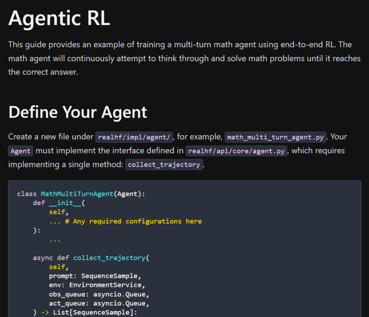
Task: Click the inline code "realhf/impl/agent/"
Action: (134, 137)
